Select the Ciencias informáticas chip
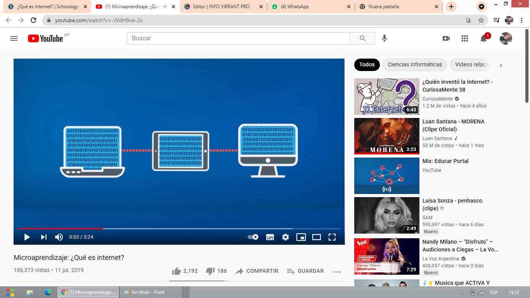Viewport: 530px width, 298px height. tap(415, 65)
